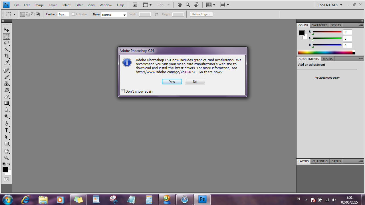Click the color spectrum ramp in Color panel
The image size is (365, 205).
click(325, 52)
